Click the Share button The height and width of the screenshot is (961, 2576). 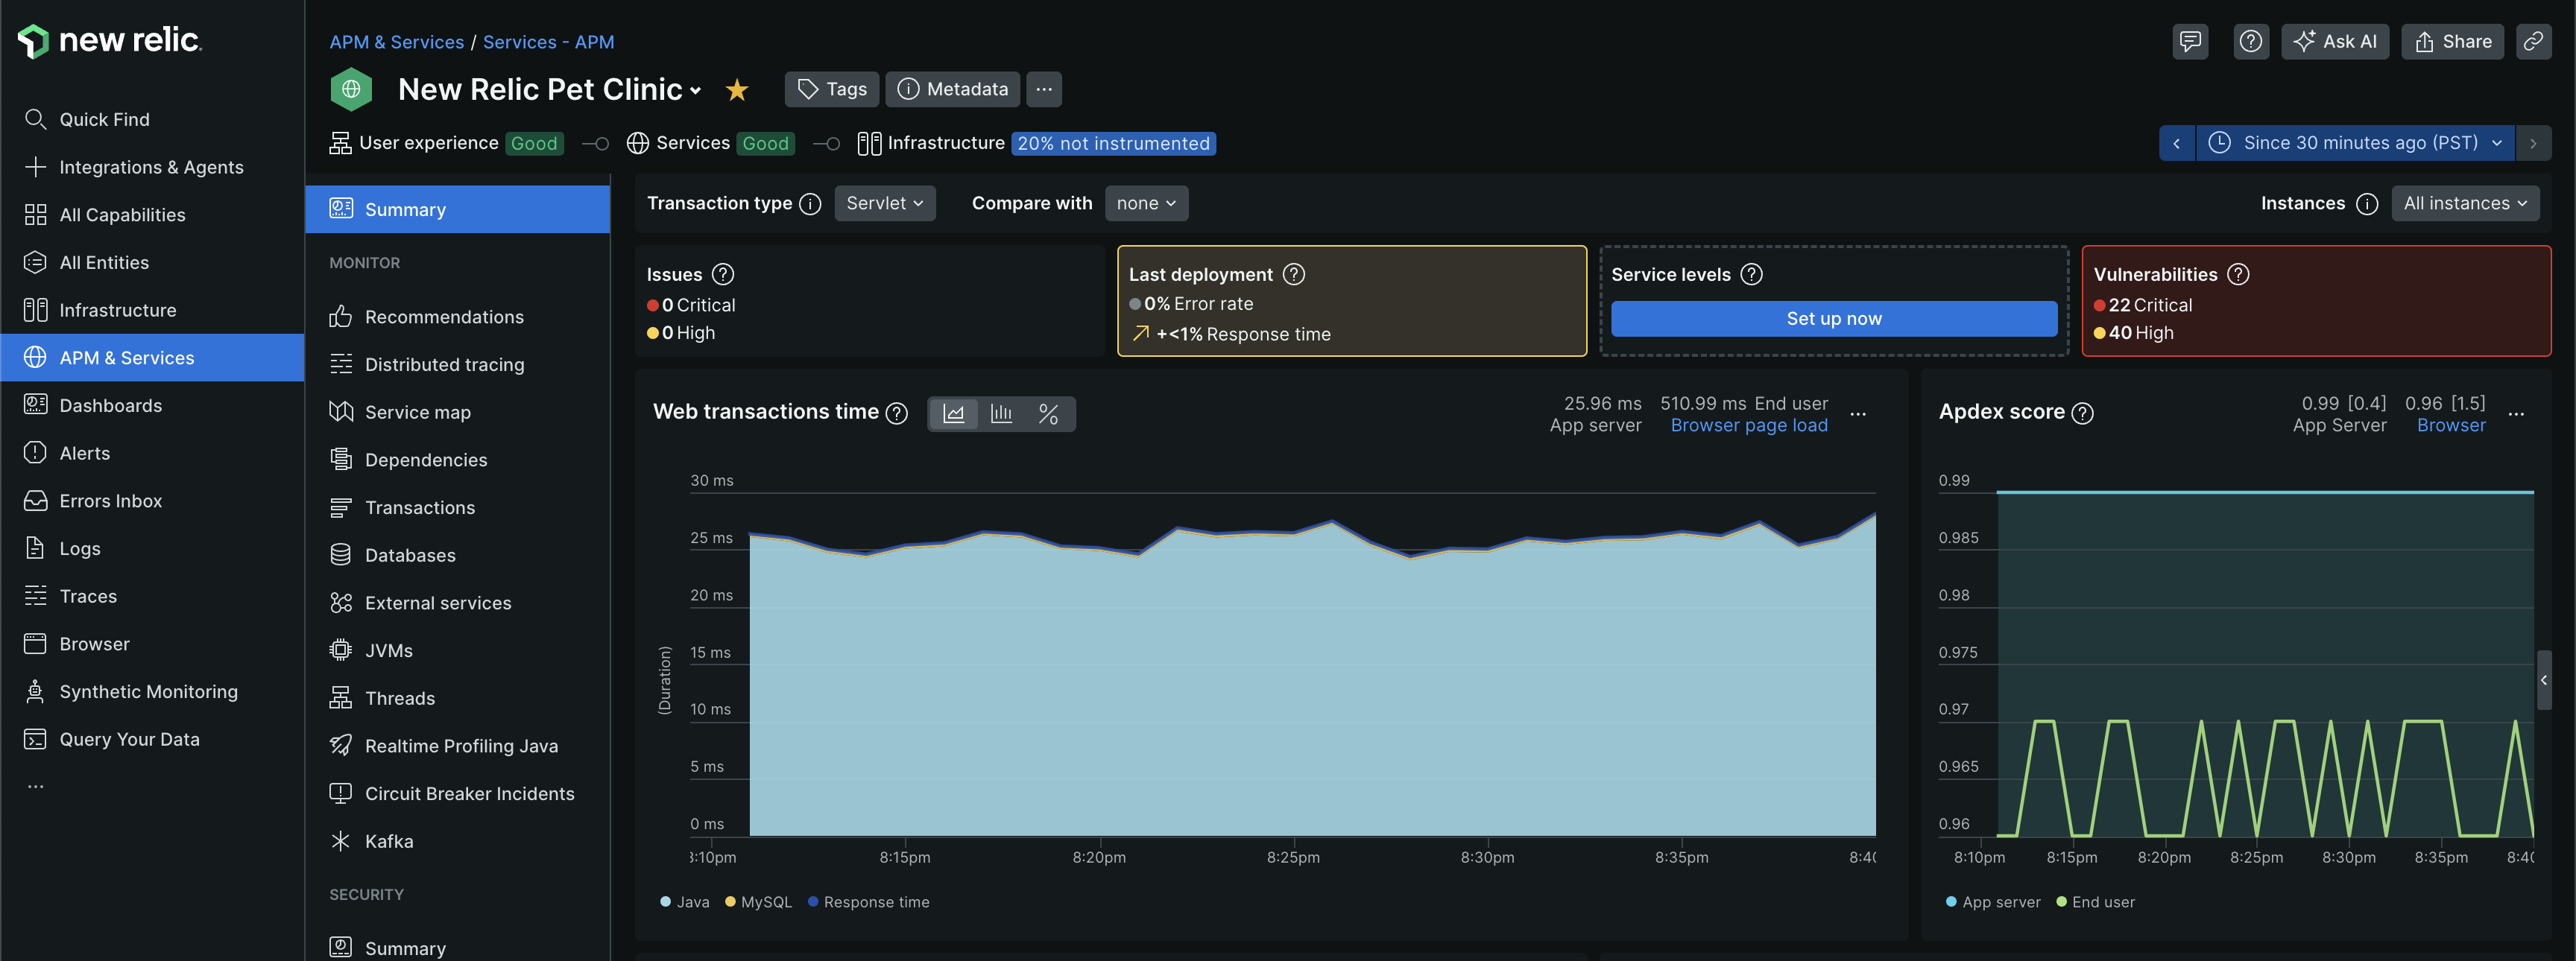tap(2452, 41)
